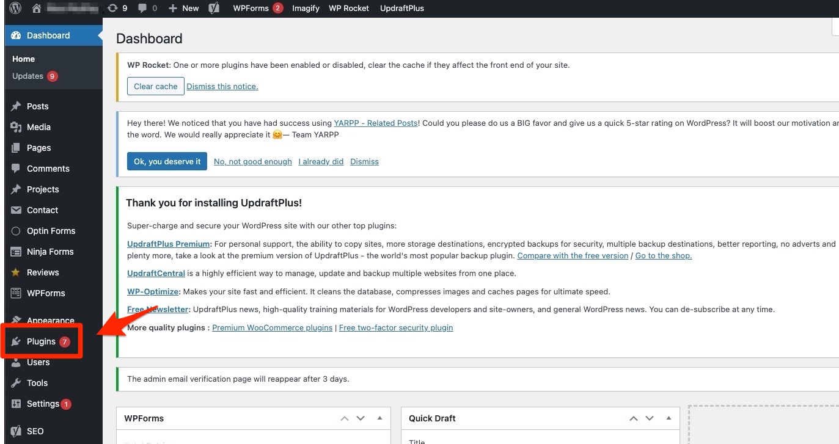The width and height of the screenshot is (839, 444).
Task: Move the Quick Draft widget up with the chevron
Action: point(633,418)
